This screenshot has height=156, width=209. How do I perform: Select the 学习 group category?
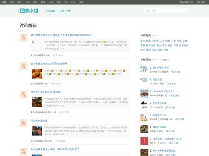[142, 50]
